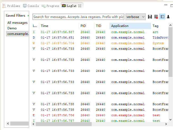Viewport: 173px width, 130px height.
Task: Click the D level letter in debug row
Action: [34, 38]
